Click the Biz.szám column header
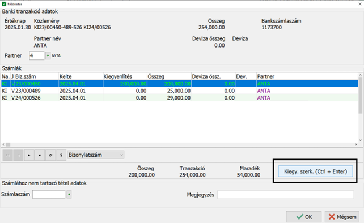Screen dimensions: 364x223 [36, 76]
